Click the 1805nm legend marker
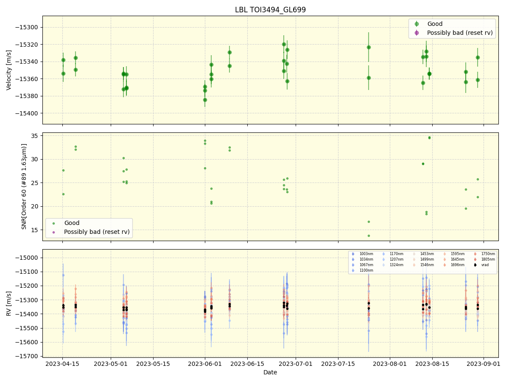509x382 pixels. (475, 259)
